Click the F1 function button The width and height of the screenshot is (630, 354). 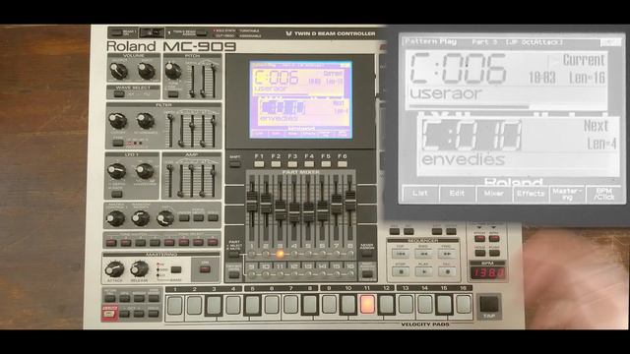pyautogui.click(x=259, y=164)
